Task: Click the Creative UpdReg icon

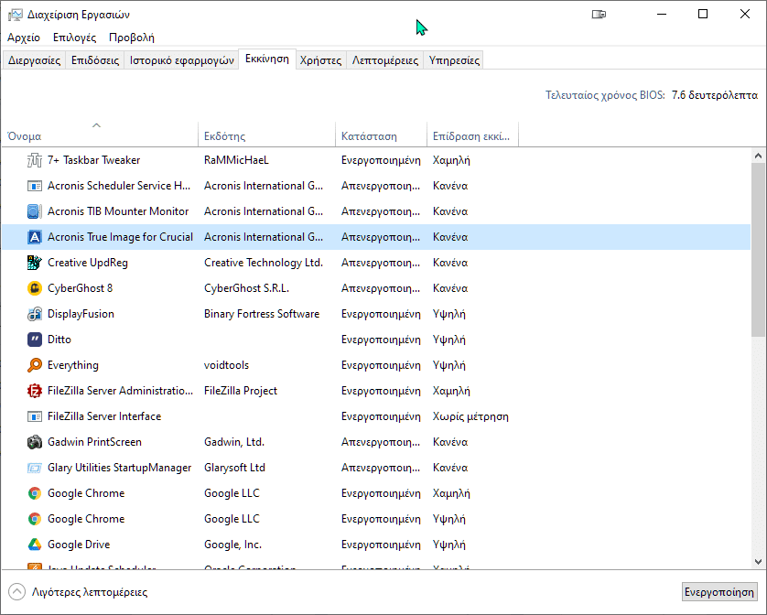Action: tap(34, 263)
